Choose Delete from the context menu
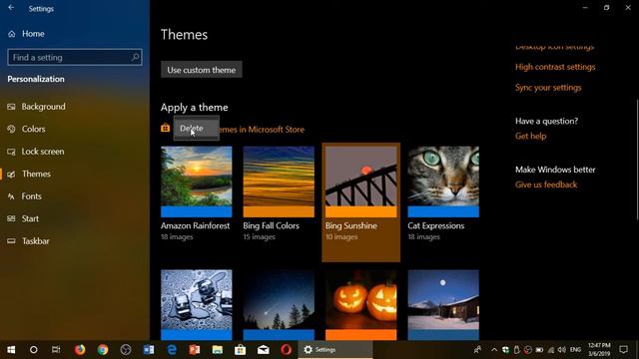This screenshot has height=359, width=639. 197,129
